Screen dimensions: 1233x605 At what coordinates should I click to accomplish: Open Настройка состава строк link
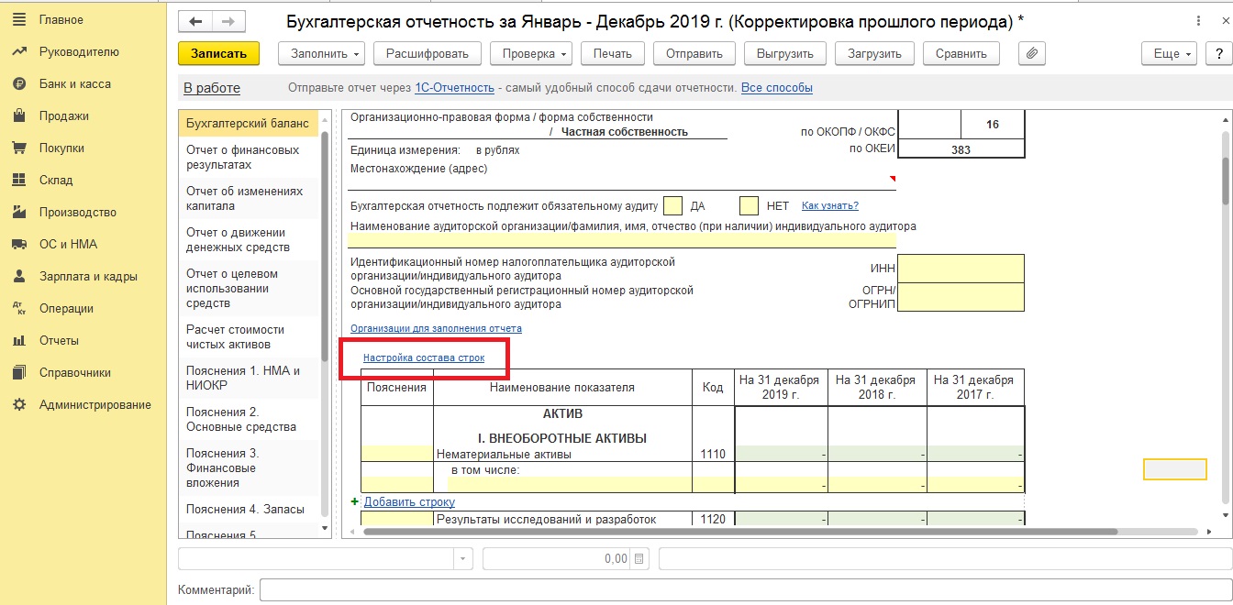click(424, 357)
